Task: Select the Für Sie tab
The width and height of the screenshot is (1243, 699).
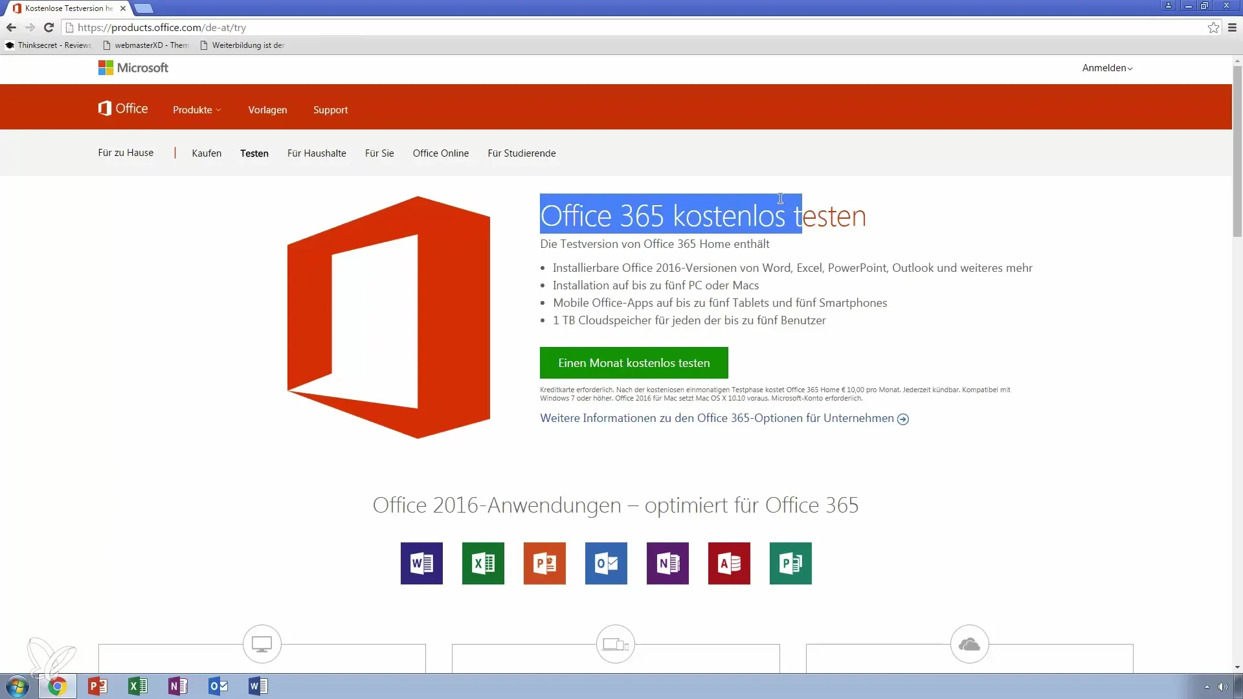Action: tap(379, 153)
